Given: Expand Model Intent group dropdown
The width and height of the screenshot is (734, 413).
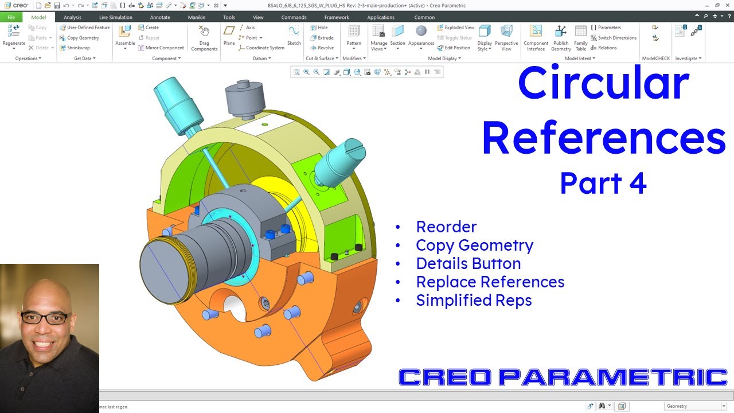Looking at the screenshot, I should (x=580, y=59).
